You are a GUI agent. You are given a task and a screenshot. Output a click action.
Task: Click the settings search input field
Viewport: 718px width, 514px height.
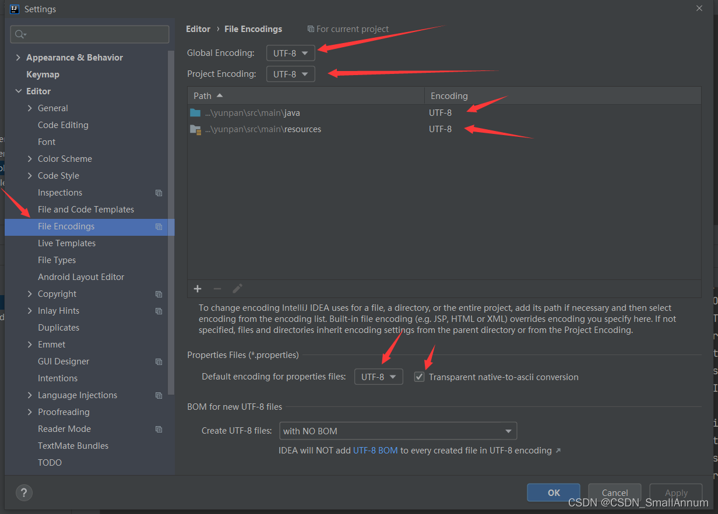(x=90, y=34)
